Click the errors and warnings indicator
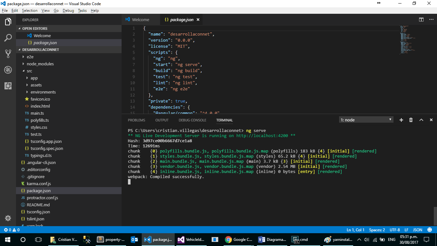Screen dimensions: 437x246 (11, 230)
